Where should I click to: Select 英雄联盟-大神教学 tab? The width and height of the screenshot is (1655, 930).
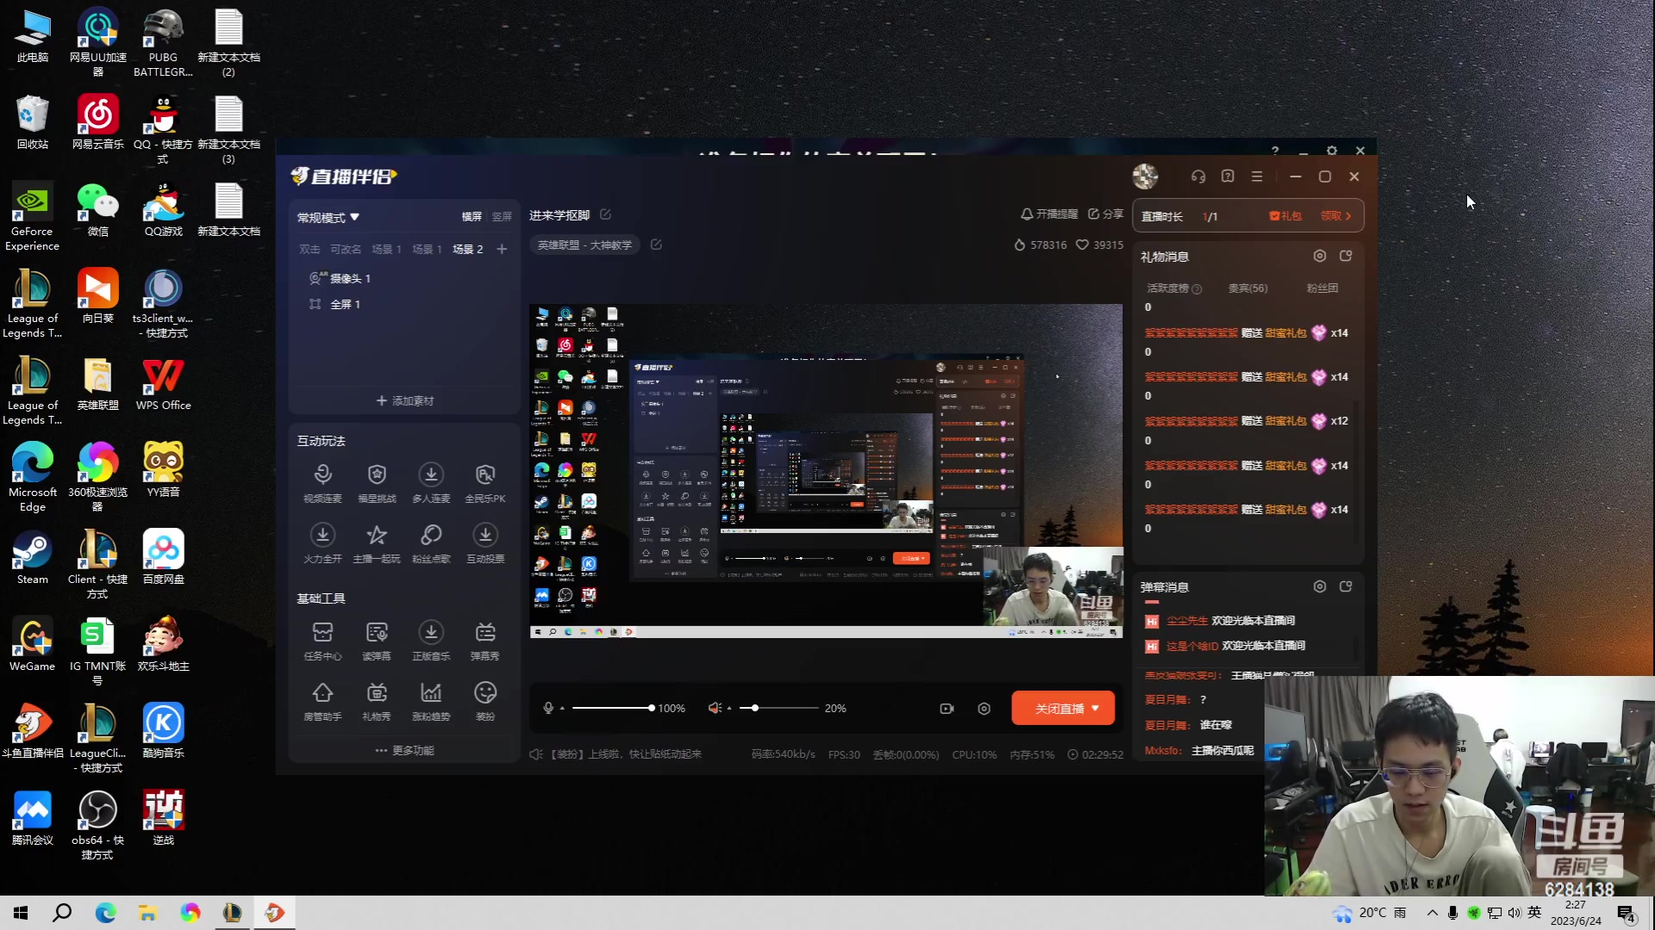[584, 245]
